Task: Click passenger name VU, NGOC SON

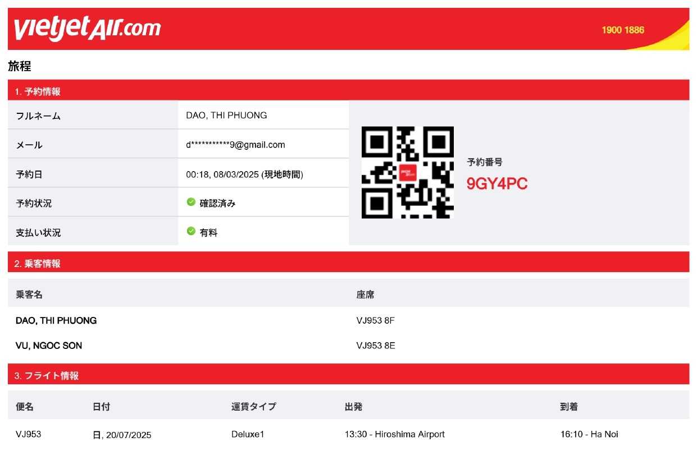Action: tap(49, 346)
